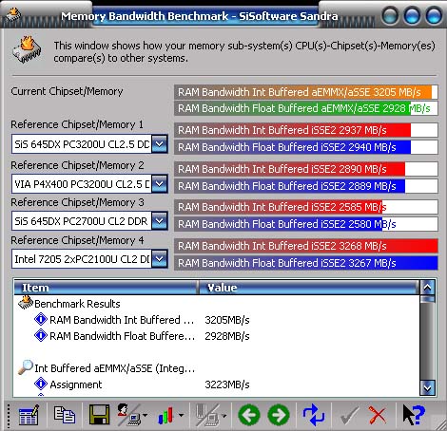Click orange Int Buffered aEMMX/aSSE 3205 MB/s bar
447x431 pixels.
pyautogui.click(x=306, y=92)
